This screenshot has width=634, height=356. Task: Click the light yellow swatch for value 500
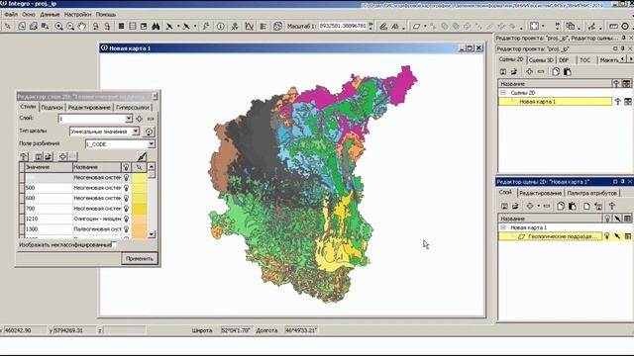(139, 188)
